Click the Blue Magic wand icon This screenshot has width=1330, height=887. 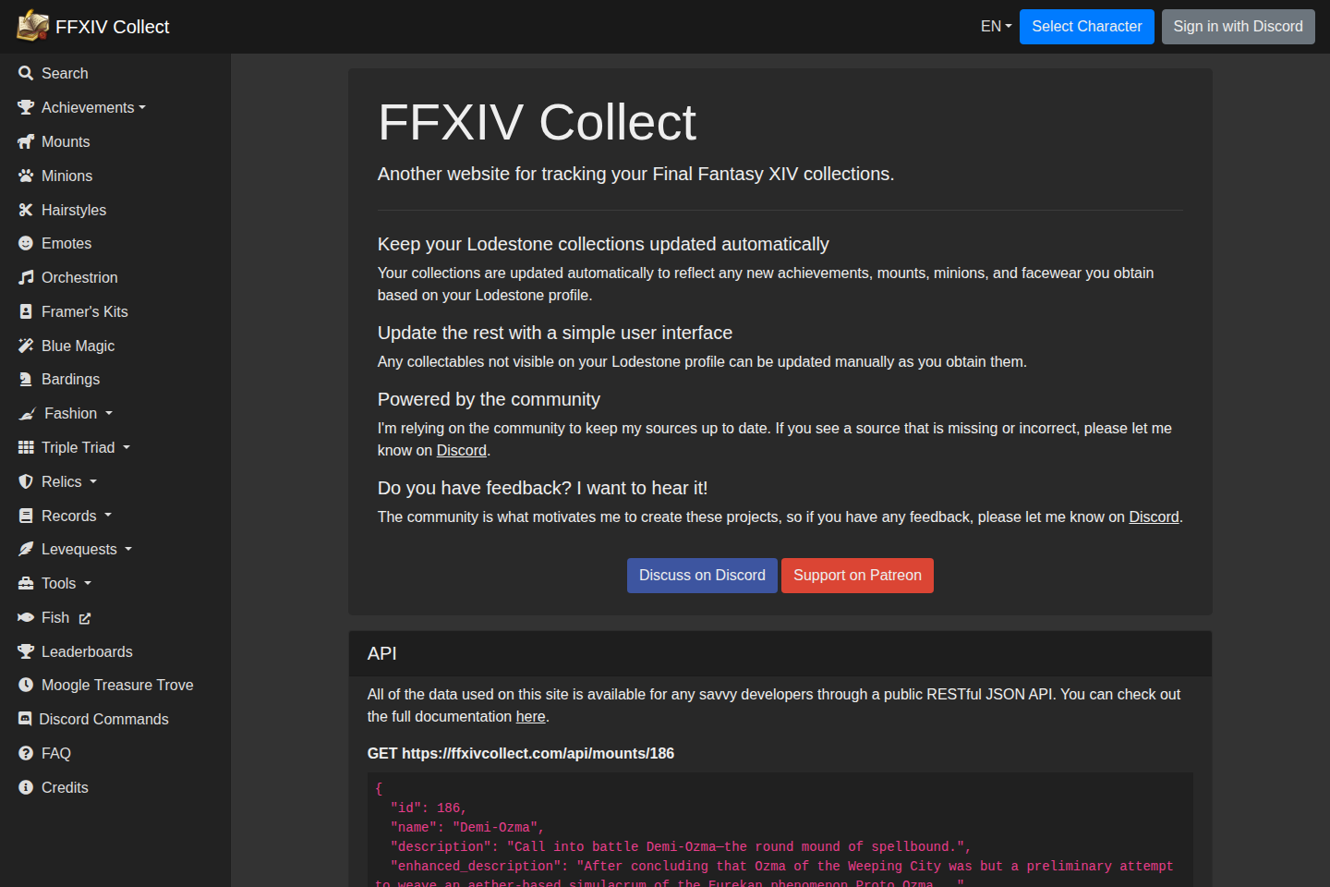[x=26, y=346]
